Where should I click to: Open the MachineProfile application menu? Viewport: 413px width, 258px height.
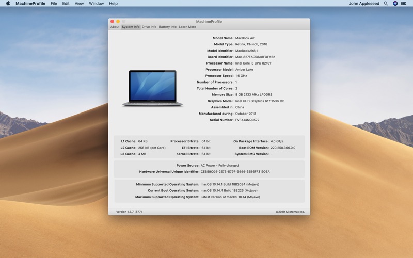click(30, 4)
